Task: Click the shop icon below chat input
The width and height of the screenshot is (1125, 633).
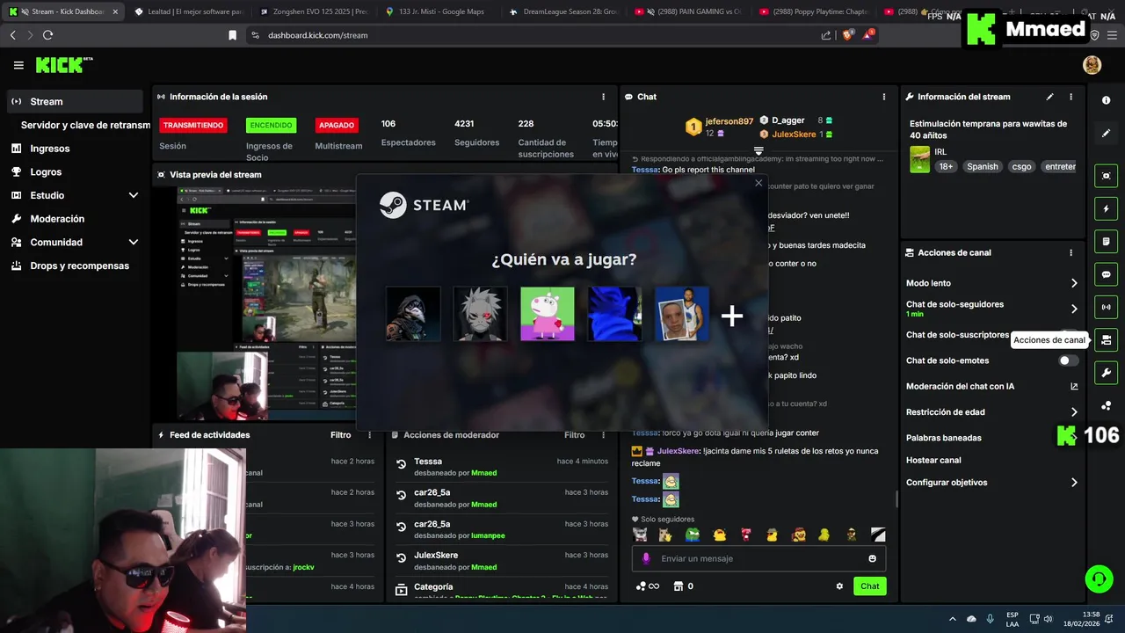Action: point(679,586)
